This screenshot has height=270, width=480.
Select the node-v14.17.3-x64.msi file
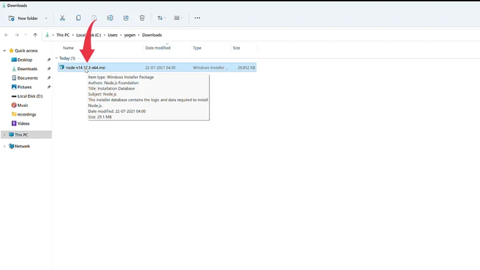tap(85, 68)
